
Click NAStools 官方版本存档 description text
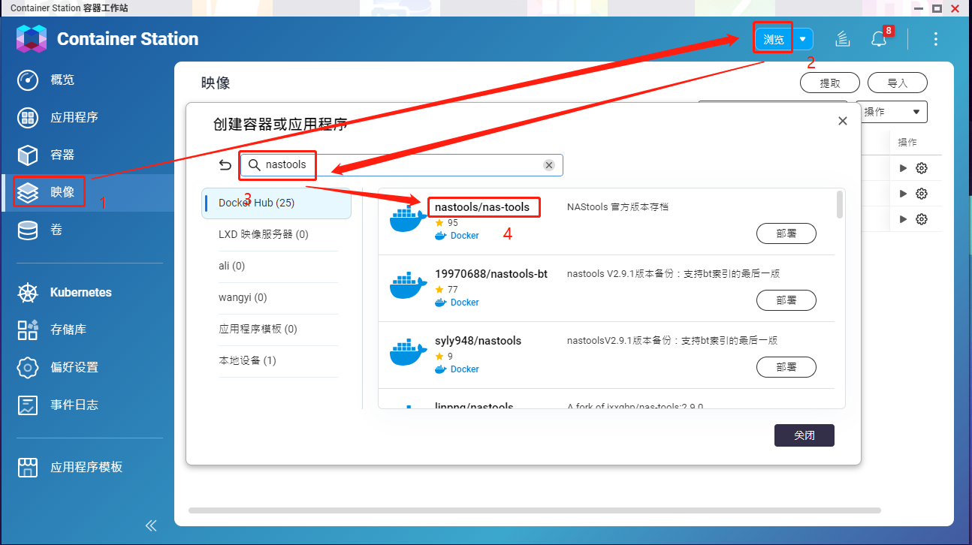coord(617,207)
